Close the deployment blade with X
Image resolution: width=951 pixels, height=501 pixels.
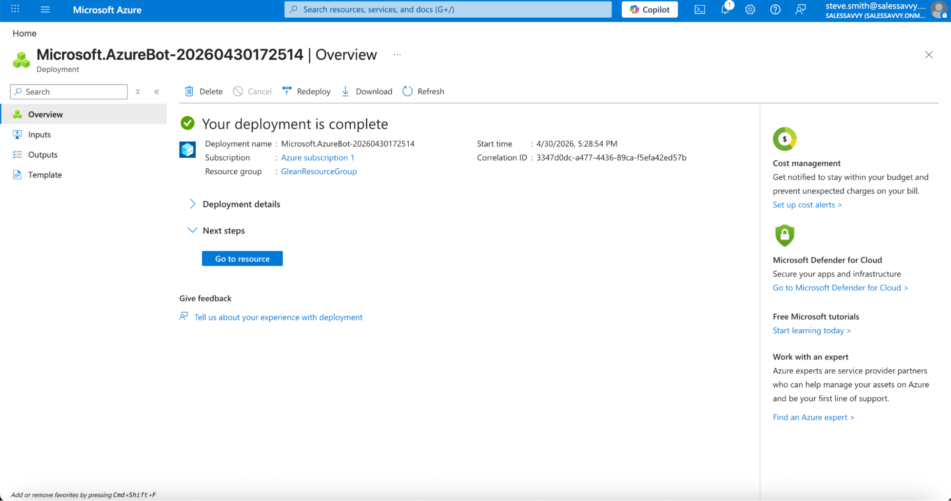click(929, 55)
